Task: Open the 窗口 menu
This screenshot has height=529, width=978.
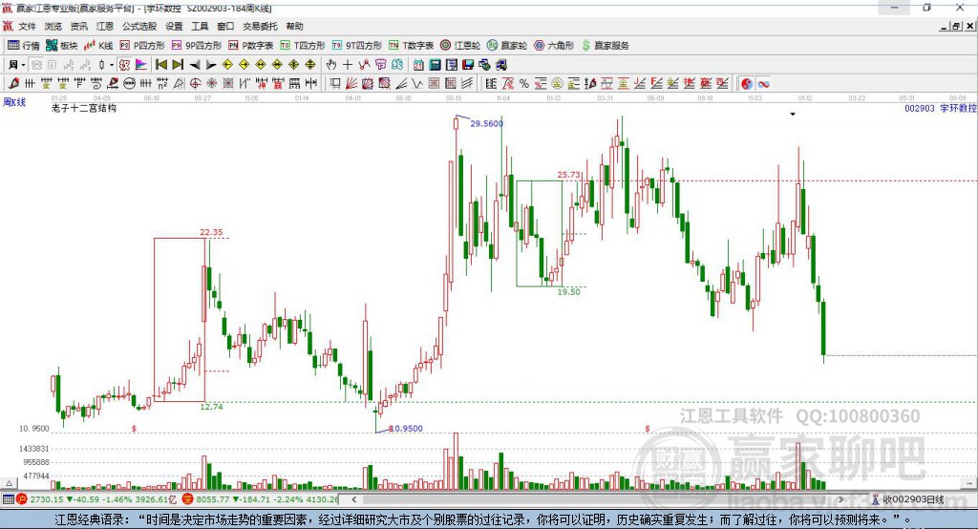Action: tap(225, 26)
